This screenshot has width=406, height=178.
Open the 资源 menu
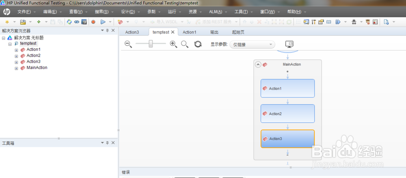(192, 12)
